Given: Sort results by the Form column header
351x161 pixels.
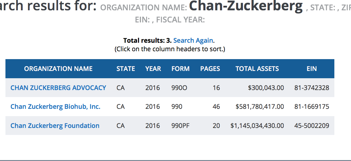Looking at the screenshot, I should point(180,69).
